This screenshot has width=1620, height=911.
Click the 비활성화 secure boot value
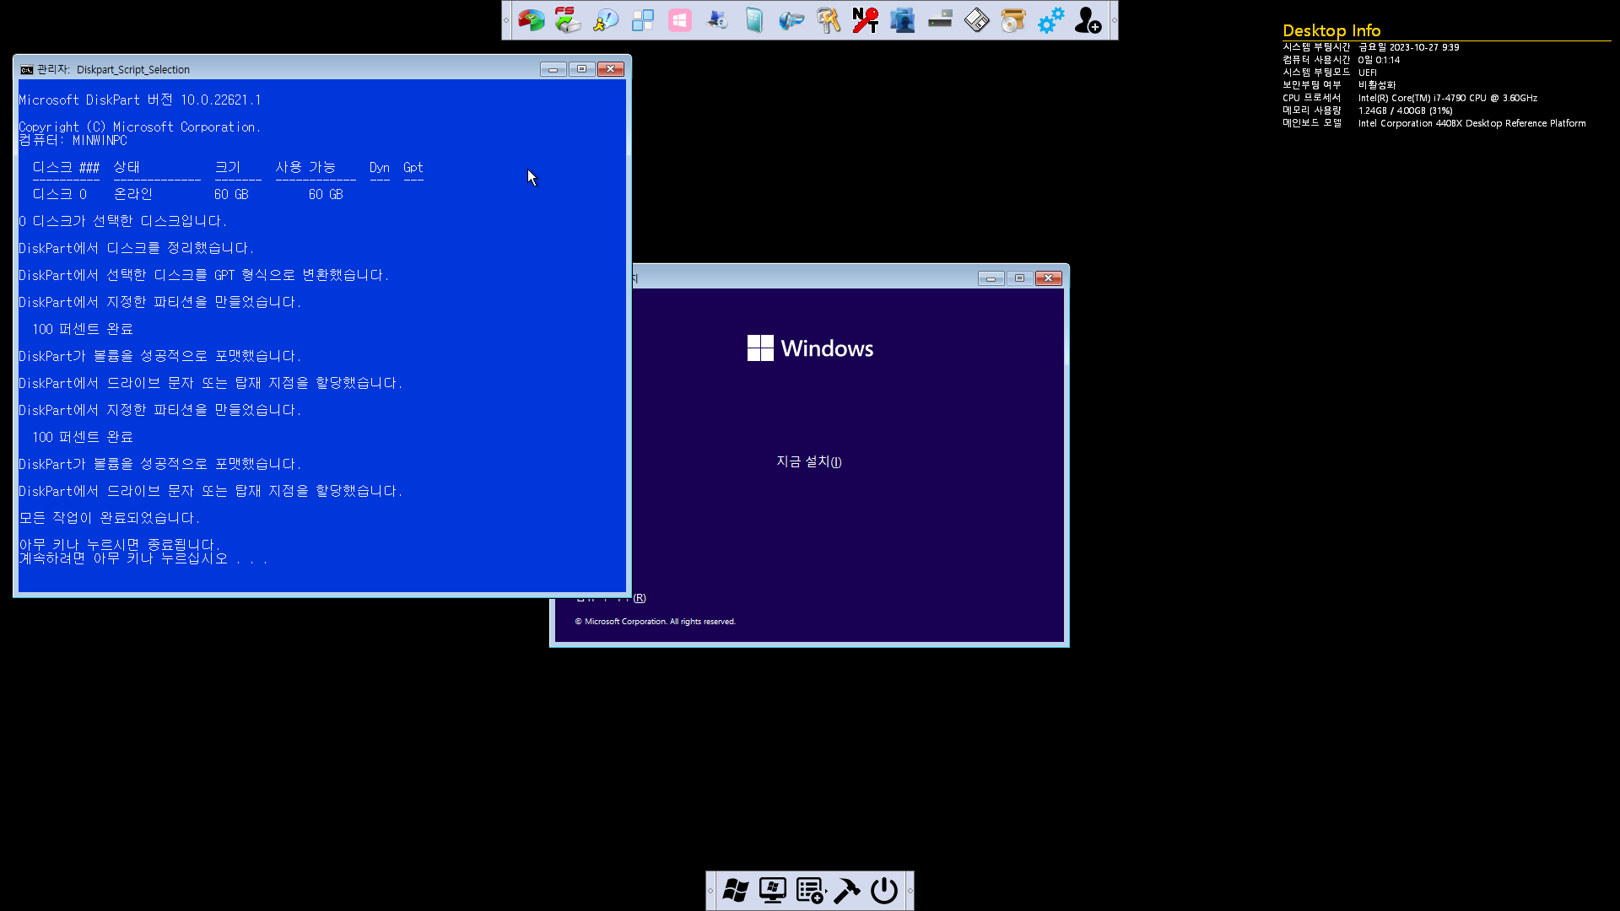tap(1376, 85)
